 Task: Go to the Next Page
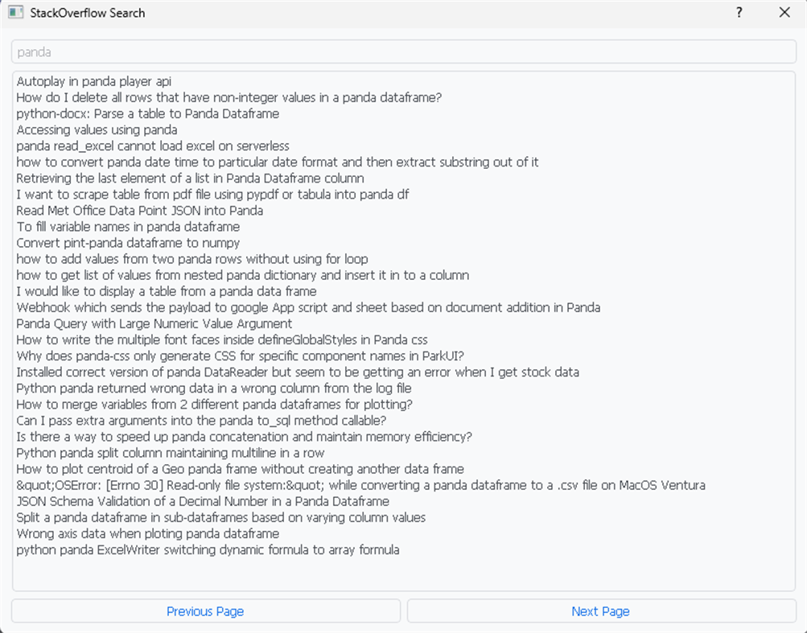point(601,611)
